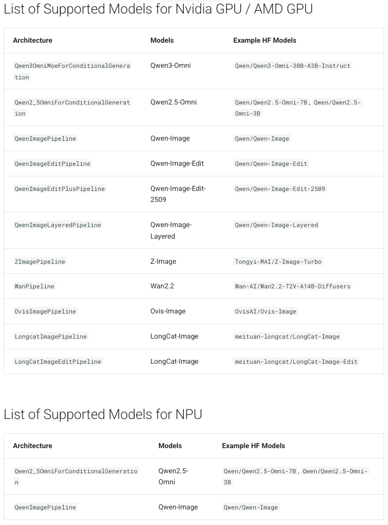Screen dimensions: 388x525
Task: Click the QwenImageEditPlusPipeline architecture name
Action: 60,189
